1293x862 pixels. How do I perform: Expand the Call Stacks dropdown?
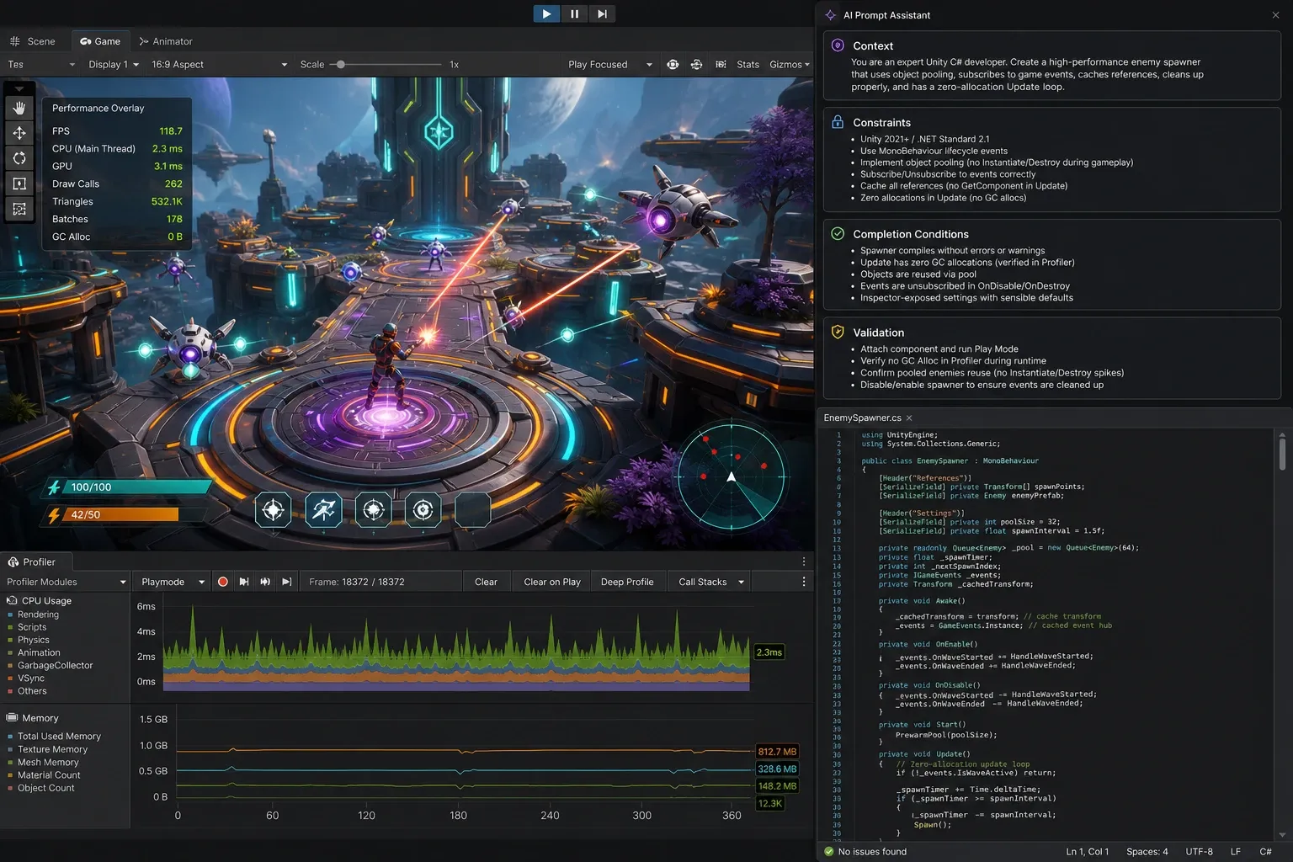tap(711, 582)
